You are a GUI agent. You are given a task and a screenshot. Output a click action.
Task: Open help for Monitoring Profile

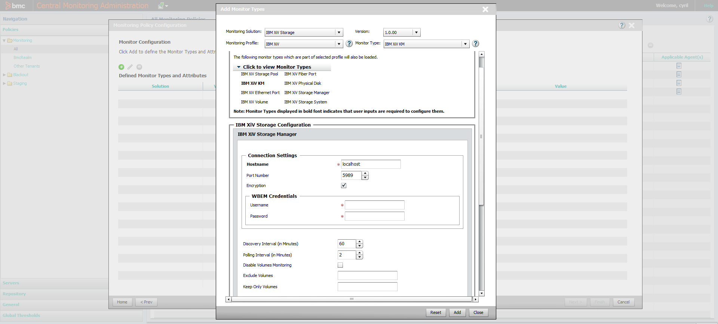coord(349,44)
